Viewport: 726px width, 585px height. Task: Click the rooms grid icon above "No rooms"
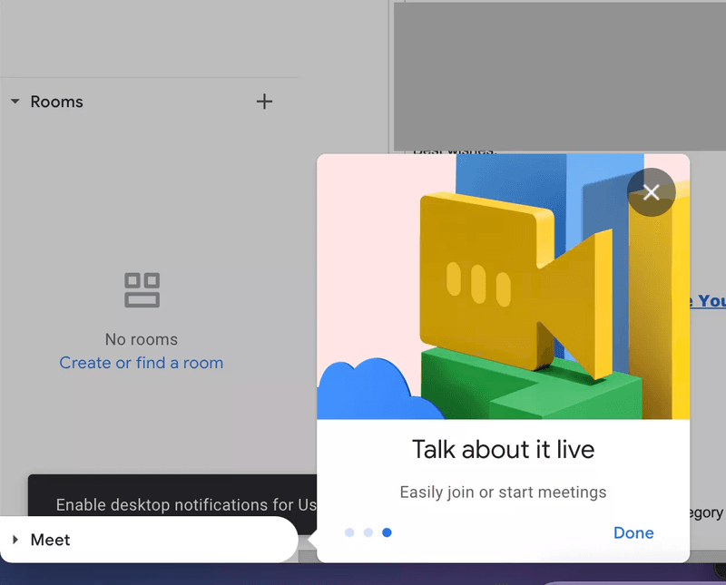click(142, 288)
